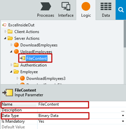The width and height of the screenshot is (126, 129).
Task: Open the Data tab
Action: coord(106,10)
